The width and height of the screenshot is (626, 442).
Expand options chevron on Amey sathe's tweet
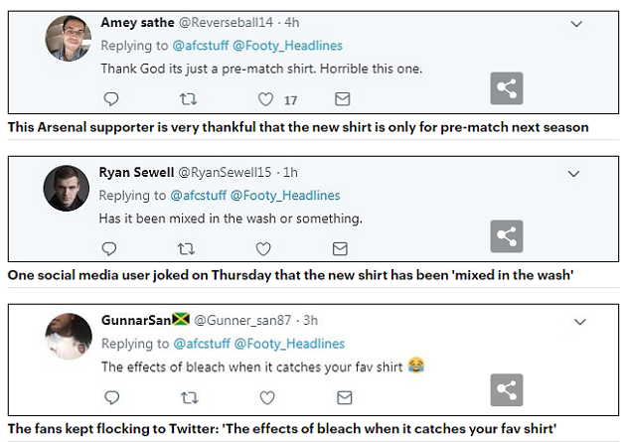(x=574, y=23)
